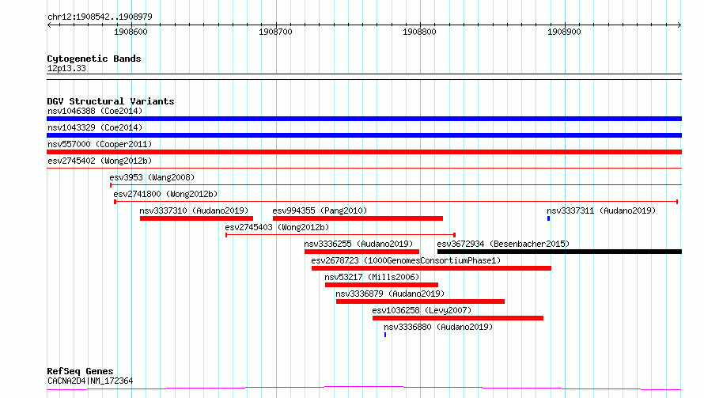Select the nsv3337311 (Audano2019) label
This screenshot has width=704, height=398.
tap(600, 210)
